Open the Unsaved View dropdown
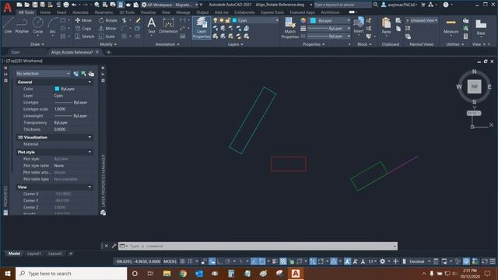 [422, 20]
